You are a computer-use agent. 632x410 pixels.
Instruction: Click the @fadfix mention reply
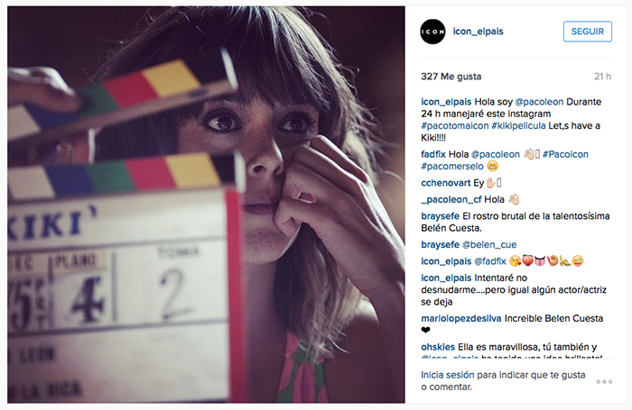(x=490, y=261)
